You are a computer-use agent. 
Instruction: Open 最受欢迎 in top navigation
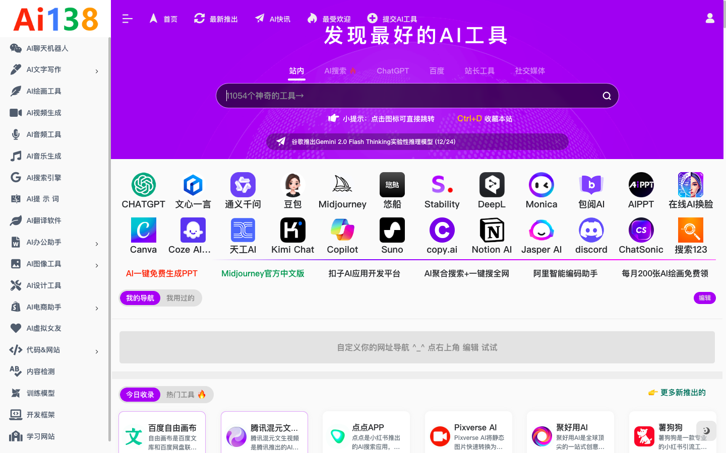point(329,19)
